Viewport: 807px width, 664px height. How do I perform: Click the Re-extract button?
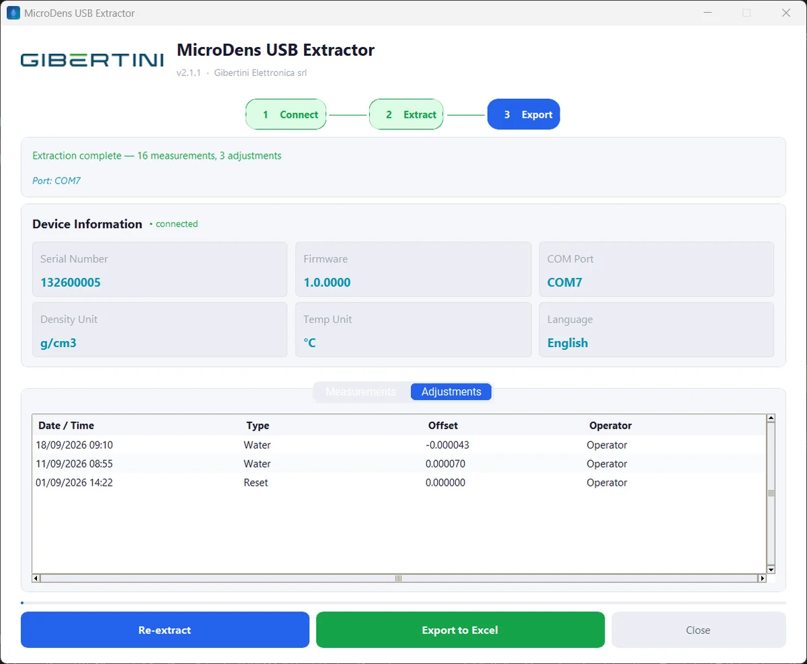click(165, 630)
